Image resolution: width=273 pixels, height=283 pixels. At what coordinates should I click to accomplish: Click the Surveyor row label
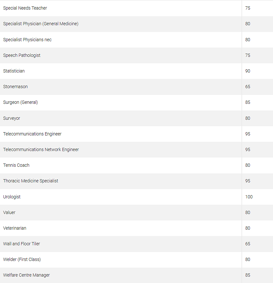coord(12,118)
